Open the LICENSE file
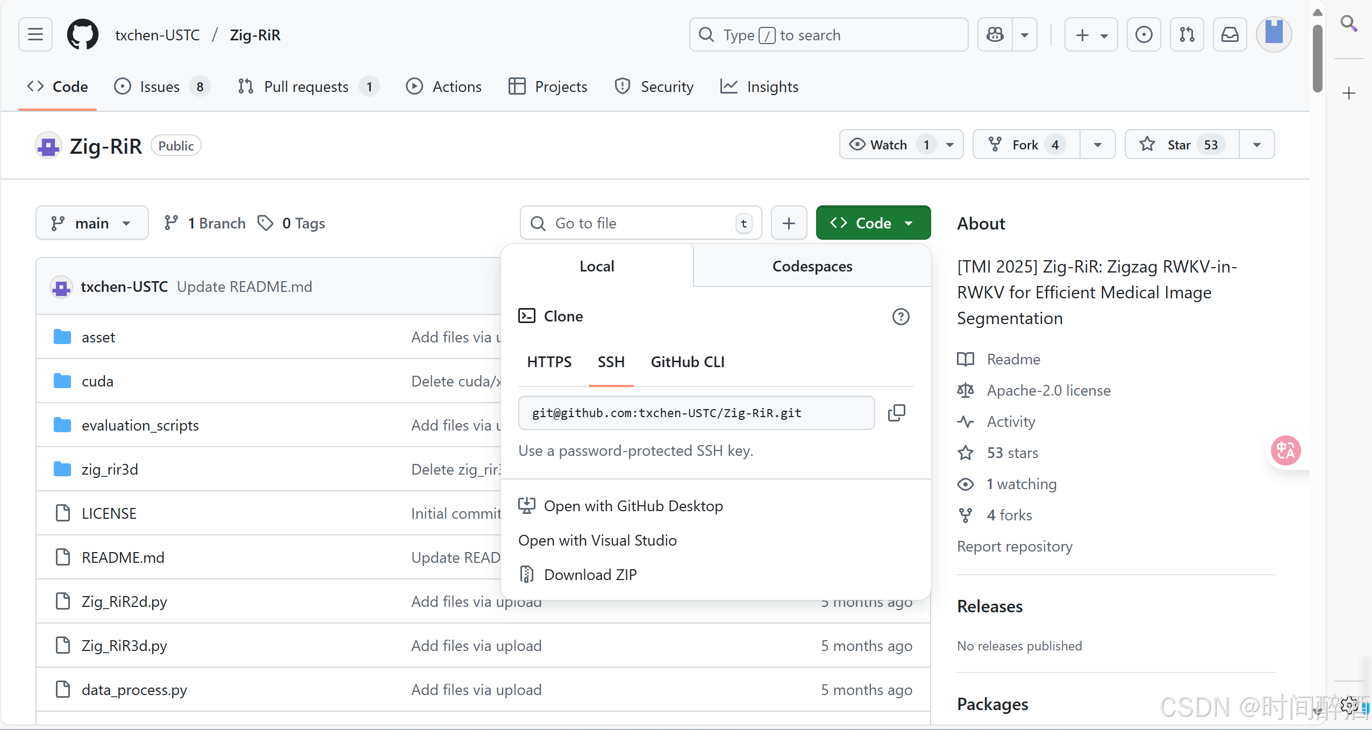This screenshot has height=730, width=1372. point(109,513)
